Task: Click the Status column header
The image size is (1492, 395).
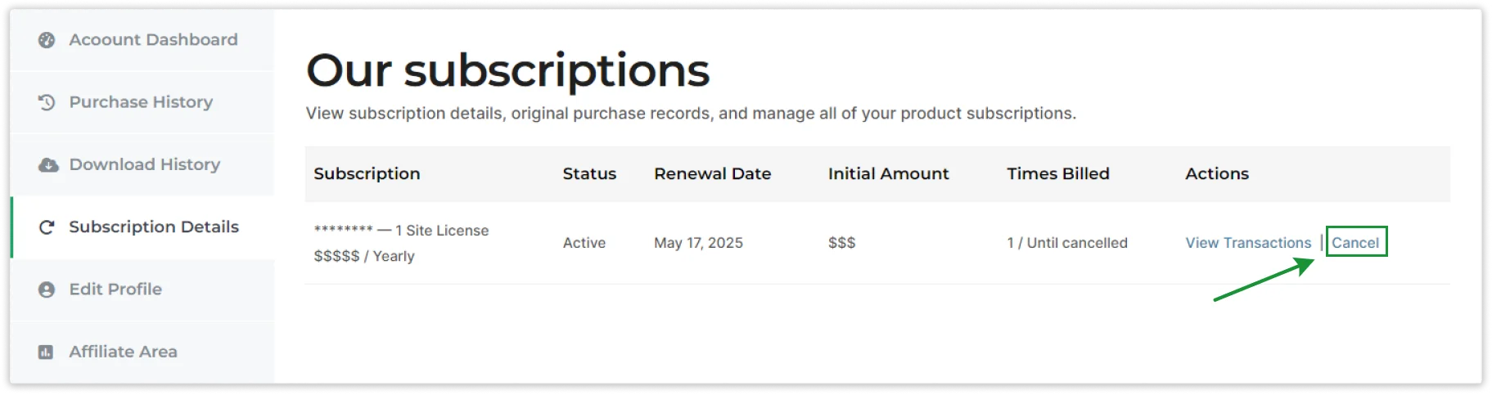Action: (x=589, y=174)
